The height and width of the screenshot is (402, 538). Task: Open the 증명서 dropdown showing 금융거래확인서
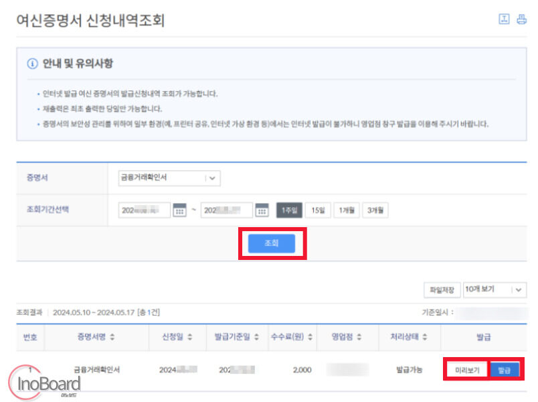169,178
